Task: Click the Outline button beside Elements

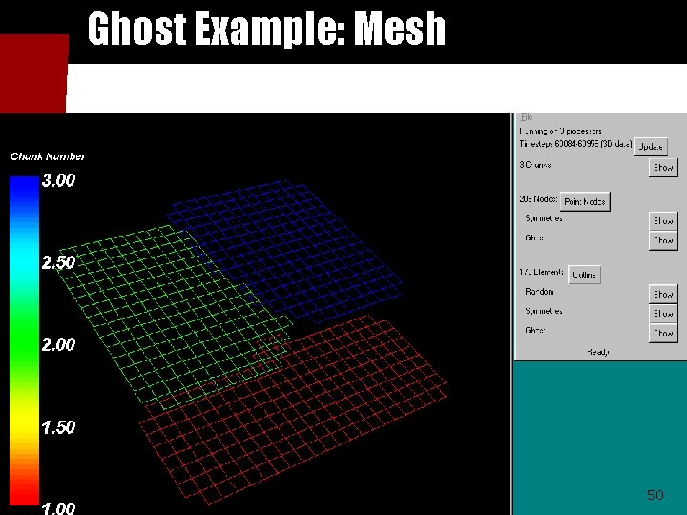Action: coord(585,275)
